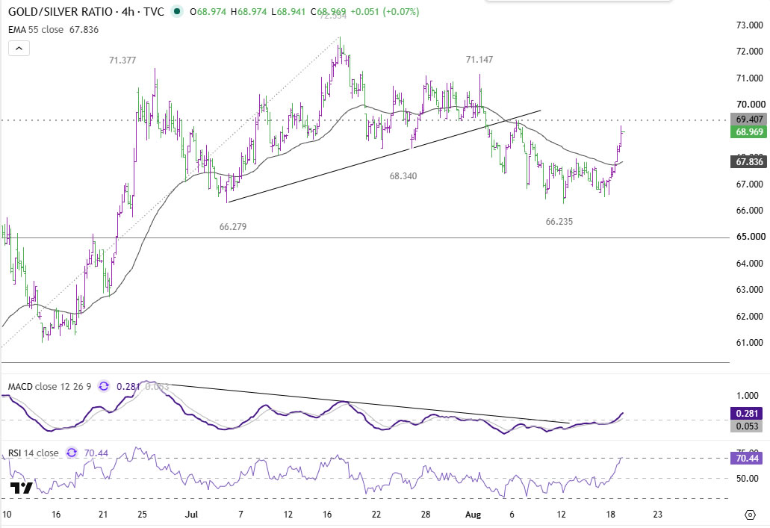Image resolution: width=770 pixels, height=528 pixels.
Task: Click the +0.051 (+0.07%) change value
Action: [384, 11]
